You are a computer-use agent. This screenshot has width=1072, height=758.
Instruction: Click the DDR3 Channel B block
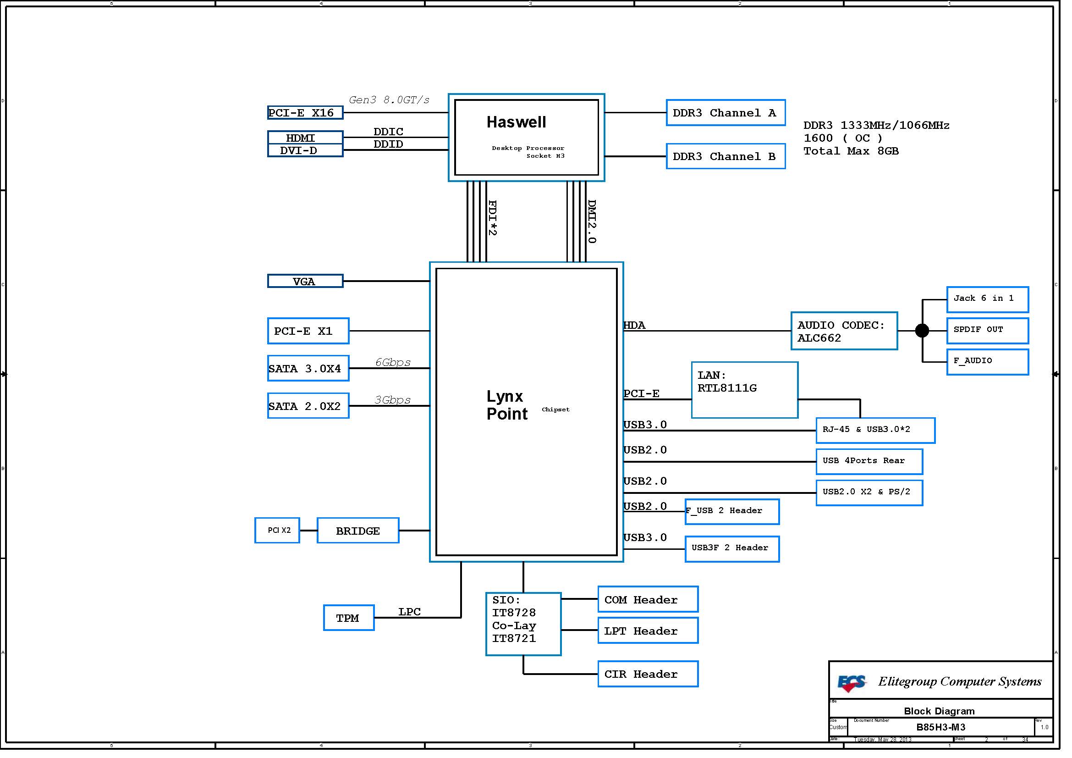tap(726, 156)
